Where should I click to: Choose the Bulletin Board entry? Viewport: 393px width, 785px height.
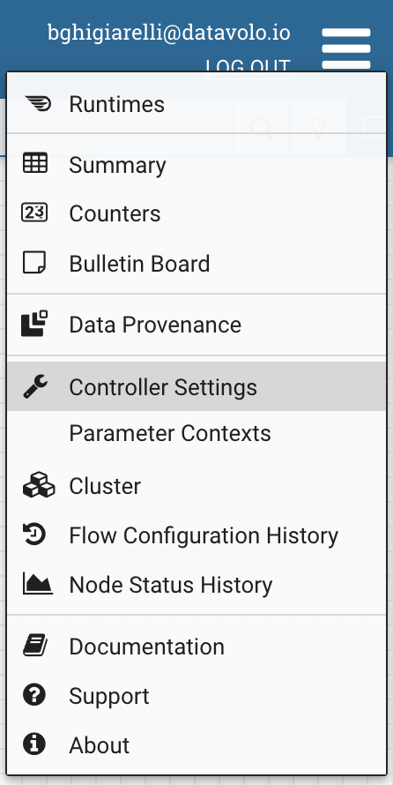tap(196, 264)
